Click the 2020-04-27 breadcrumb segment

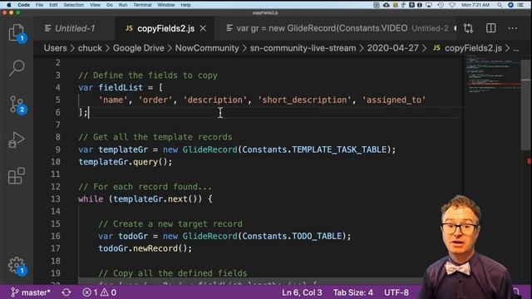tap(392, 48)
